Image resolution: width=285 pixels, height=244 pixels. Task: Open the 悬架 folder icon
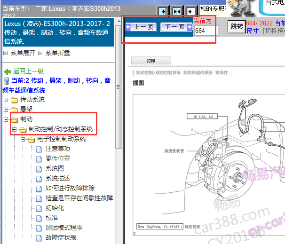coord(14,110)
